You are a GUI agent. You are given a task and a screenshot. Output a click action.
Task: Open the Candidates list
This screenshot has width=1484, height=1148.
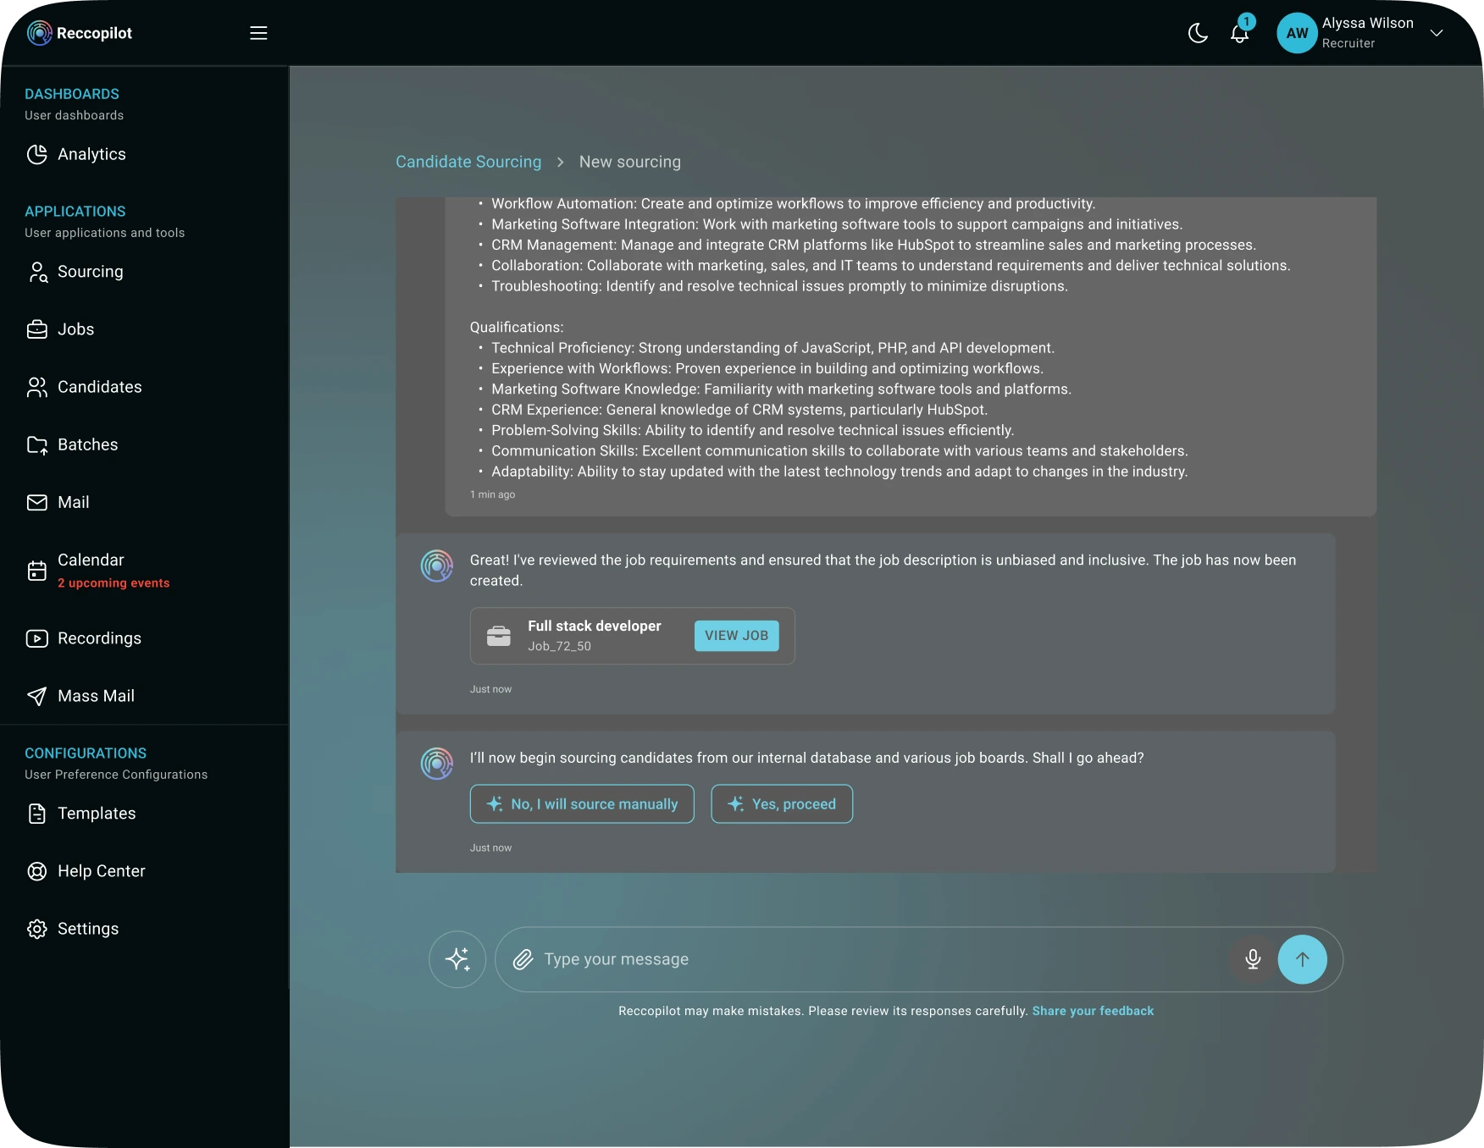(99, 387)
